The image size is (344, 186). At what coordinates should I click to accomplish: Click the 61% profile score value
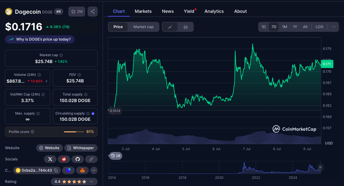click(x=90, y=132)
